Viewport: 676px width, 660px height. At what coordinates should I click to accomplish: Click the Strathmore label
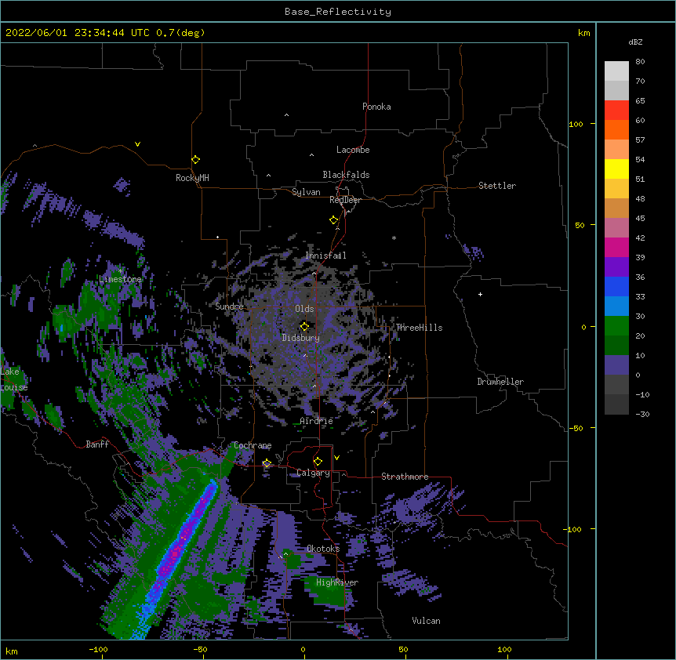point(405,477)
